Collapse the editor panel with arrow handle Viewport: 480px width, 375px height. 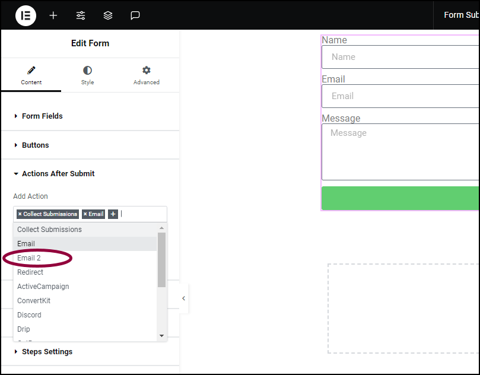[x=184, y=298]
